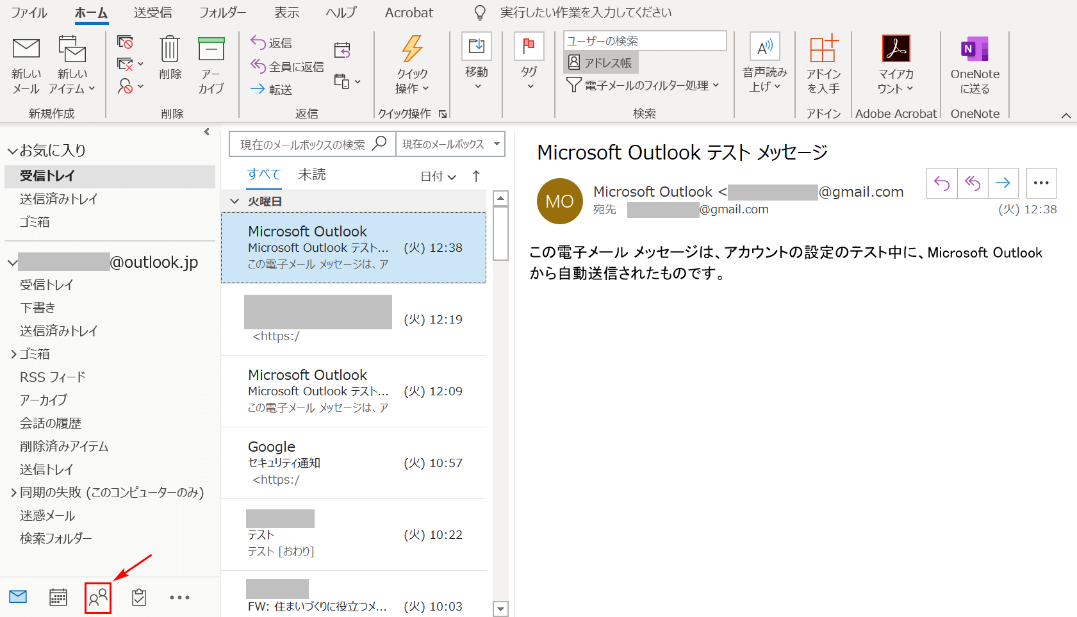The width and height of the screenshot is (1077, 617).
Task: Archive the message with アーカイブ
Action: (x=211, y=65)
